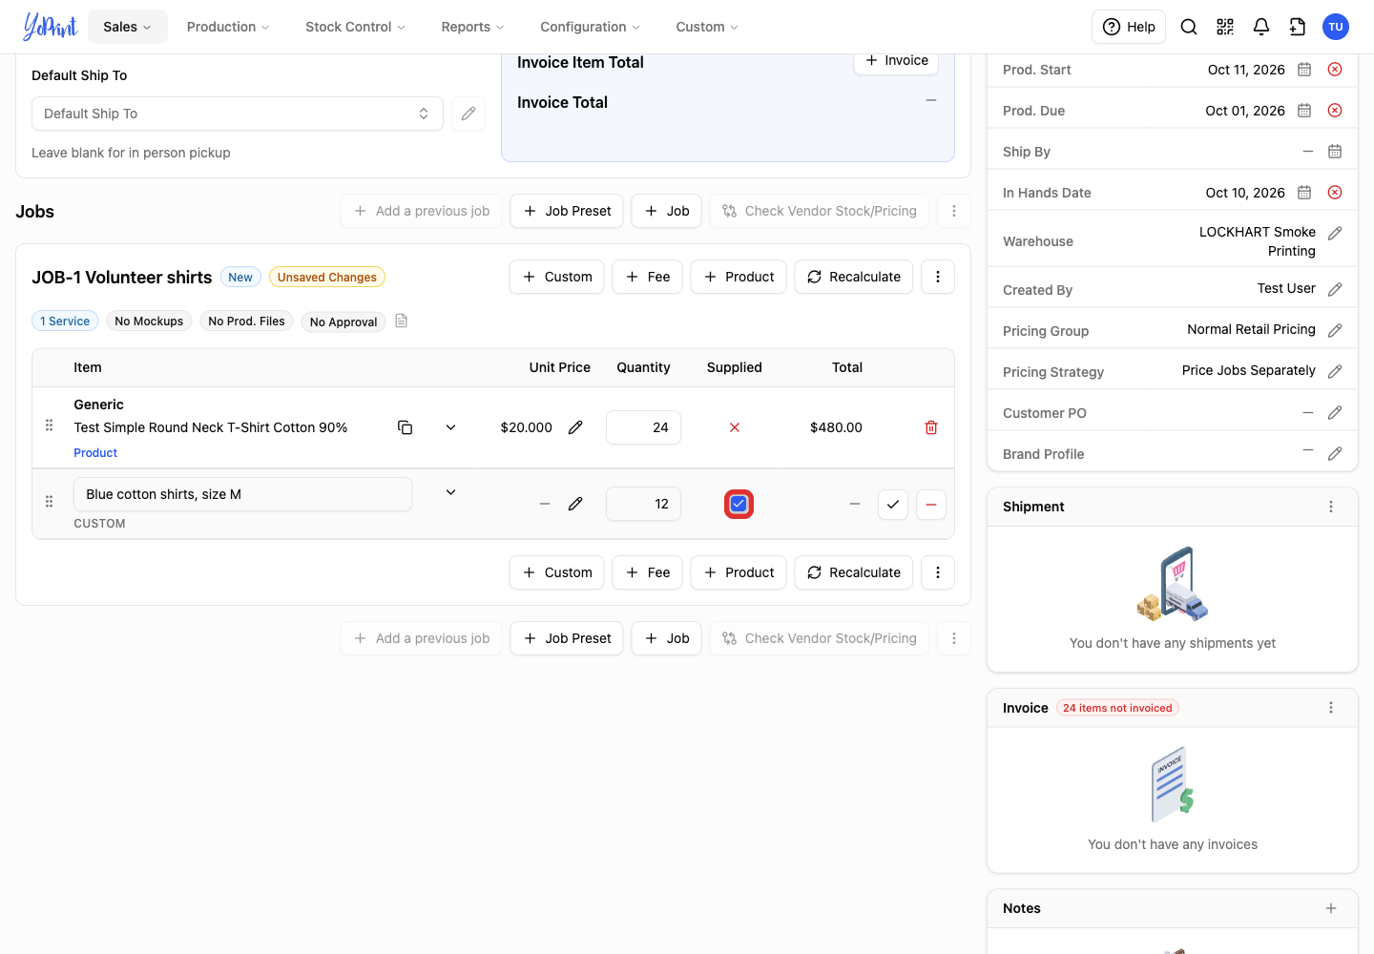Click the quantity field showing 24
1374x954 pixels.
pos(644,427)
